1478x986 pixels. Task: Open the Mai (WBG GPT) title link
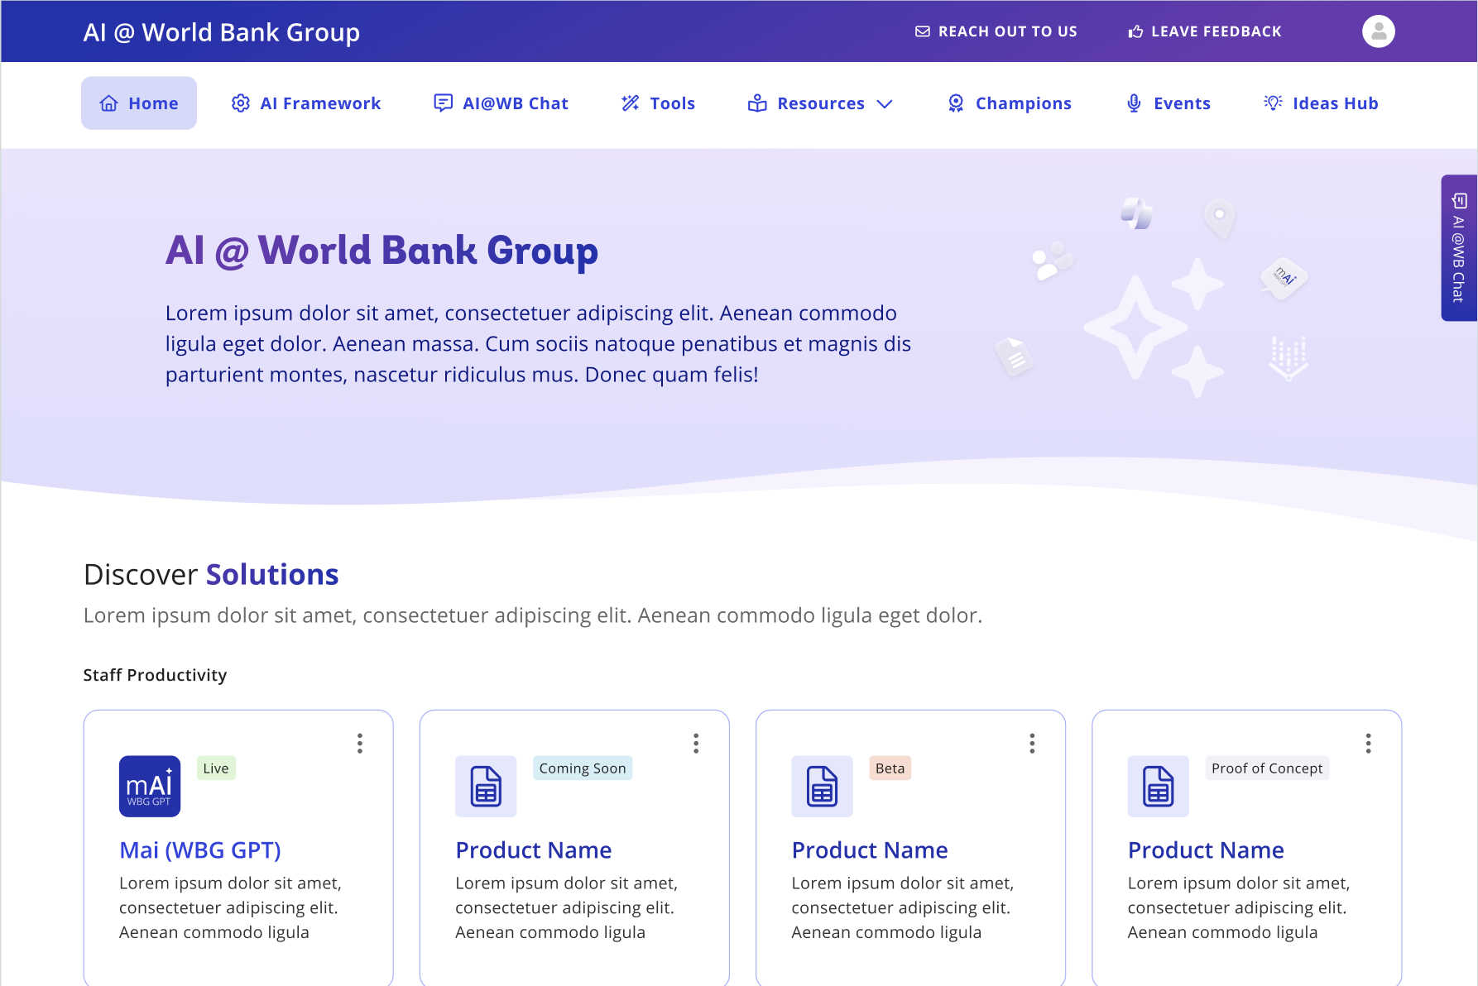pos(200,850)
